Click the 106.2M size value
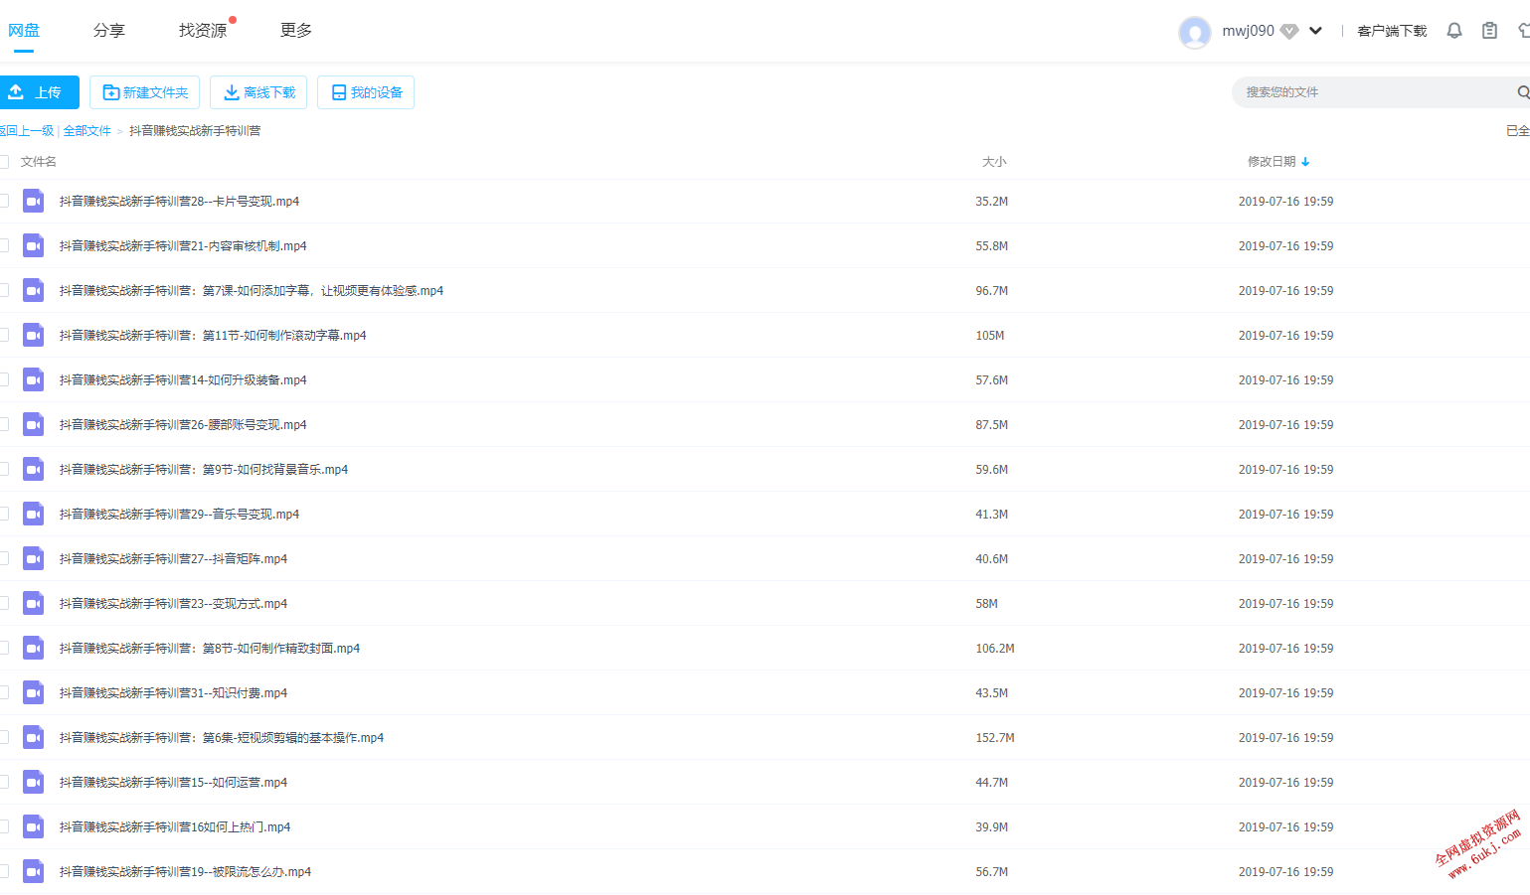The width and height of the screenshot is (1530, 895). pyautogui.click(x=995, y=649)
